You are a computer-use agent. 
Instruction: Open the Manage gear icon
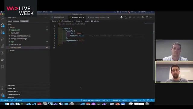tap(2, 95)
